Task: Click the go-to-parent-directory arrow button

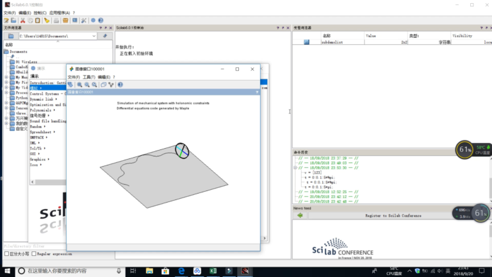Action: pos(105,36)
